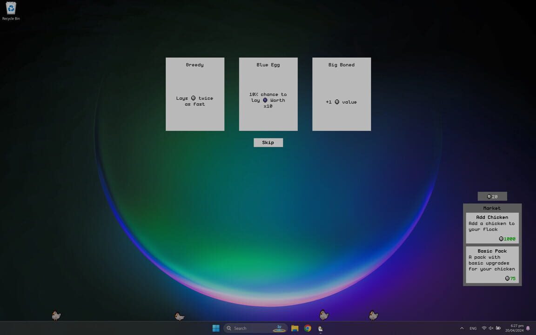Open the ENG language input switcher

[473, 328]
